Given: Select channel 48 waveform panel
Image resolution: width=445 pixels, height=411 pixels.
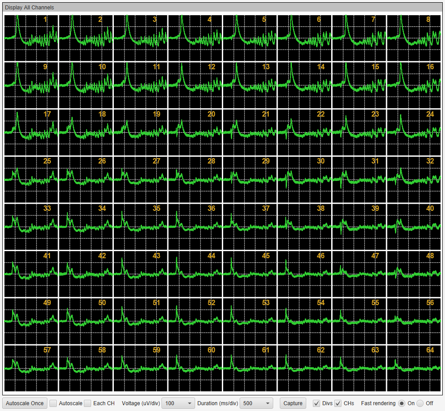Looking at the screenshot, I should (x=414, y=274).
